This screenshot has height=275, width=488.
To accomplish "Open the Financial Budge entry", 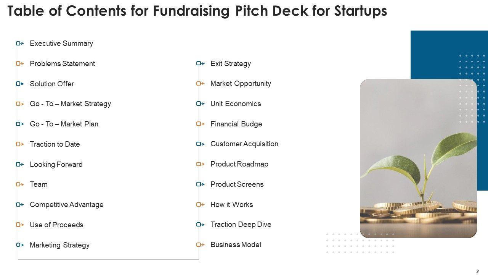I will (x=236, y=124).
